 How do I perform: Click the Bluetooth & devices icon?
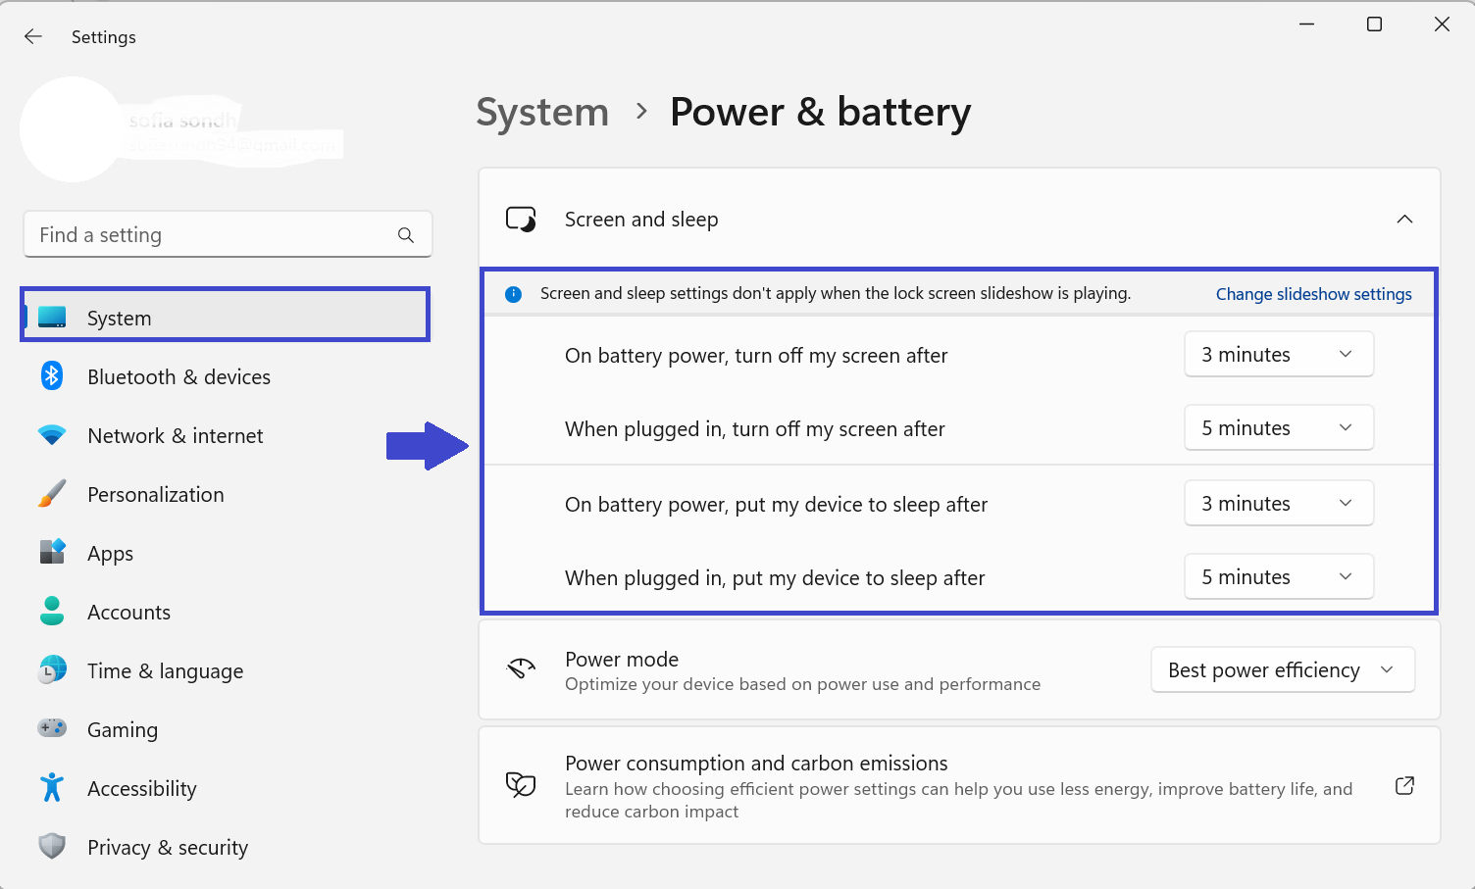click(x=52, y=376)
